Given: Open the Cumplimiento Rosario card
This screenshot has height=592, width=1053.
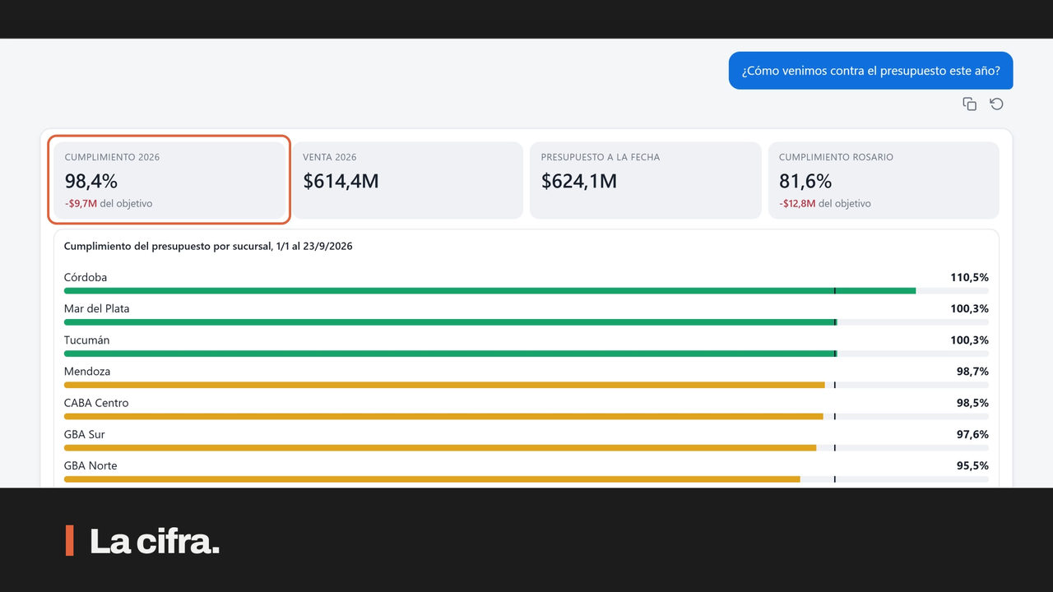Looking at the screenshot, I should pyautogui.click(x=884, y=180).
